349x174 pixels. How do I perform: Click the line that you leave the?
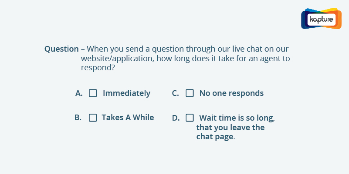230,128
